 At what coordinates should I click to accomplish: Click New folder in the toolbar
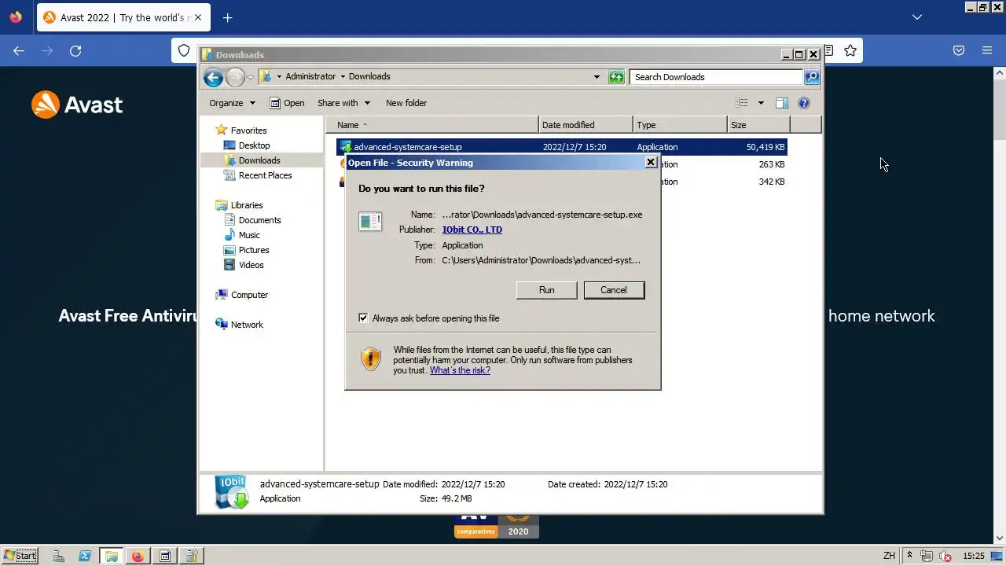406,103
